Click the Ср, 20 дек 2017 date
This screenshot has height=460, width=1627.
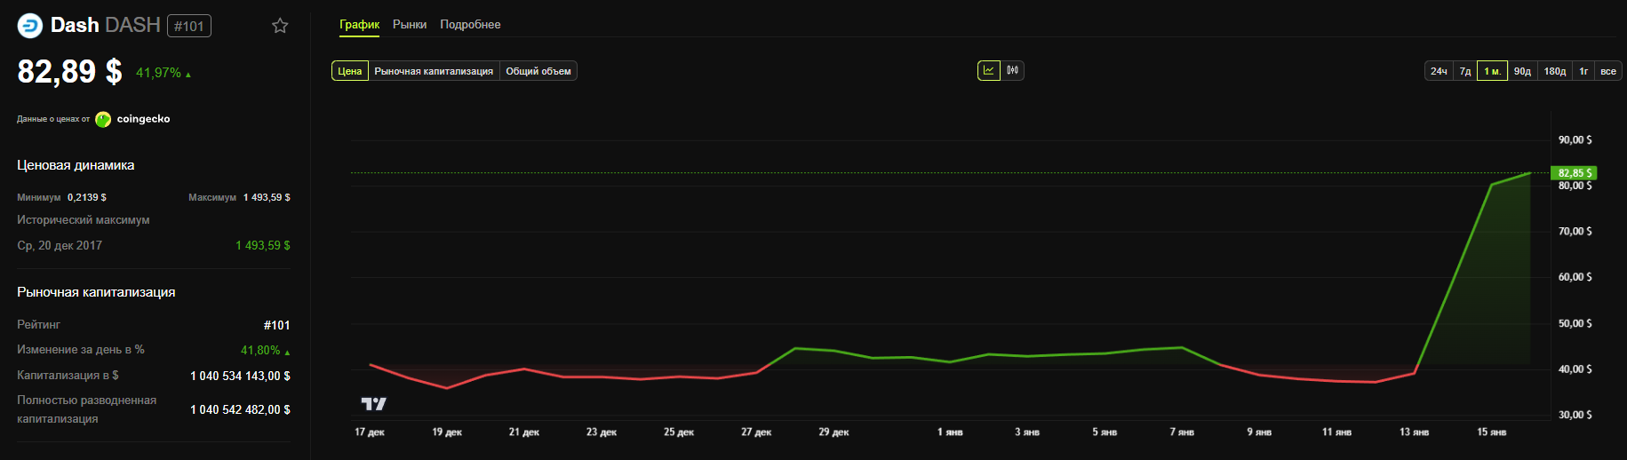[x=60, y=245]
